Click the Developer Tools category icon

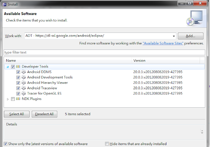pos(18,67)
